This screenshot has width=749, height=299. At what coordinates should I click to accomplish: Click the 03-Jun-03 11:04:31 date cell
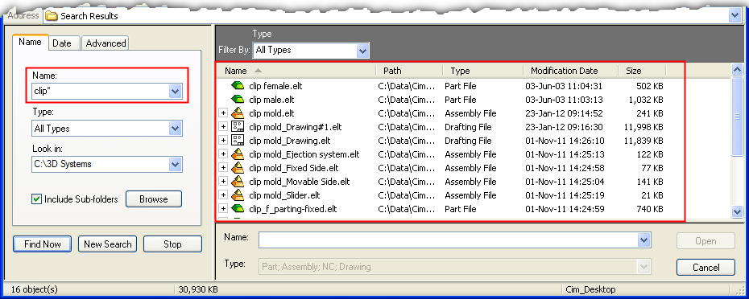[564, 86]
